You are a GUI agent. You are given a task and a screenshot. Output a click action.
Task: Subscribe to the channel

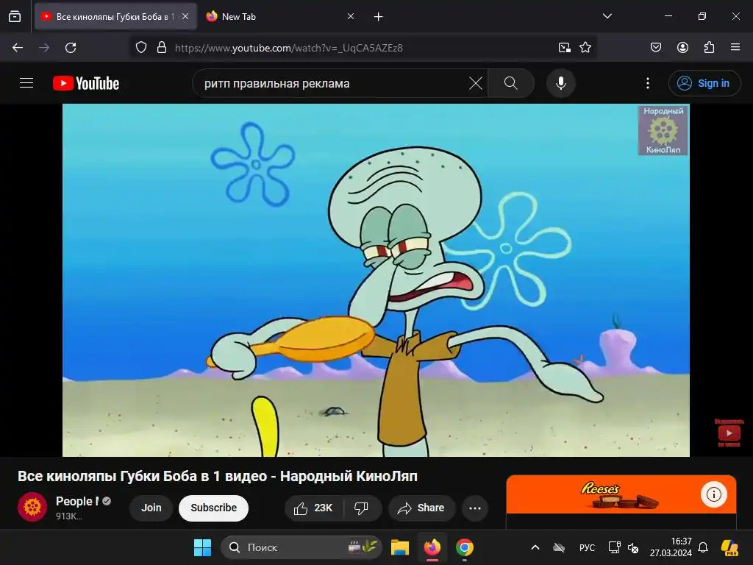(x=214, y=508)
